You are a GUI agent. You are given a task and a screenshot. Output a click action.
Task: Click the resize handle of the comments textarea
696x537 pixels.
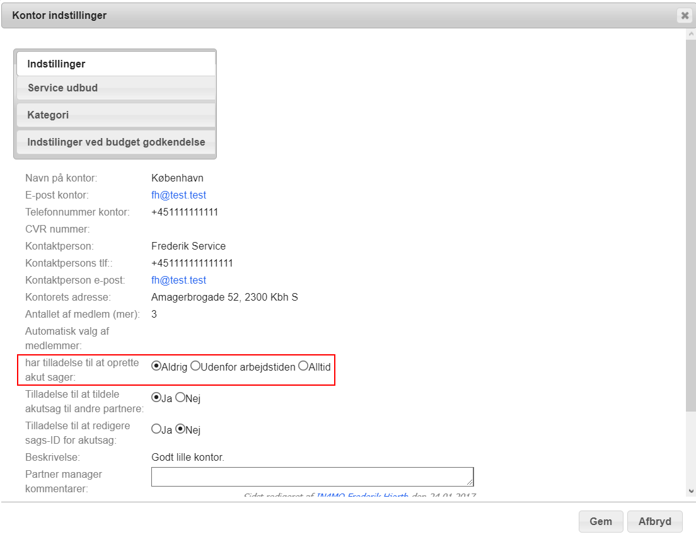470,482
